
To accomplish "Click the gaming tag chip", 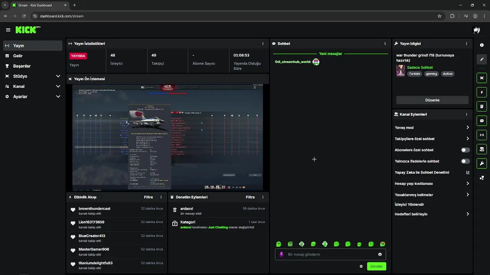I will [431, 74].
